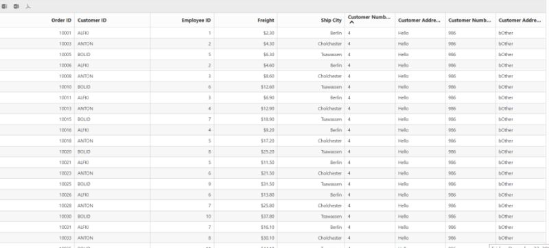Screen dimensions: 549x248
Task: Export the grid to PDF
Action: 28,6
